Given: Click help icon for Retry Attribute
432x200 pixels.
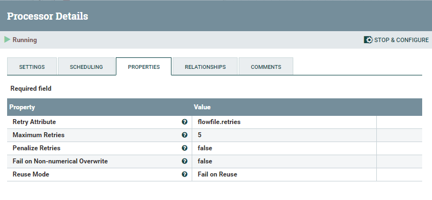Looking at the screenshot, I should pos(185,122).
